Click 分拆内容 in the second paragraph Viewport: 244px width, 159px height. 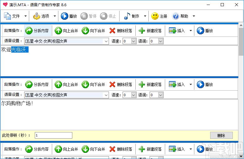pyautogui.click(x=37, y=84)
